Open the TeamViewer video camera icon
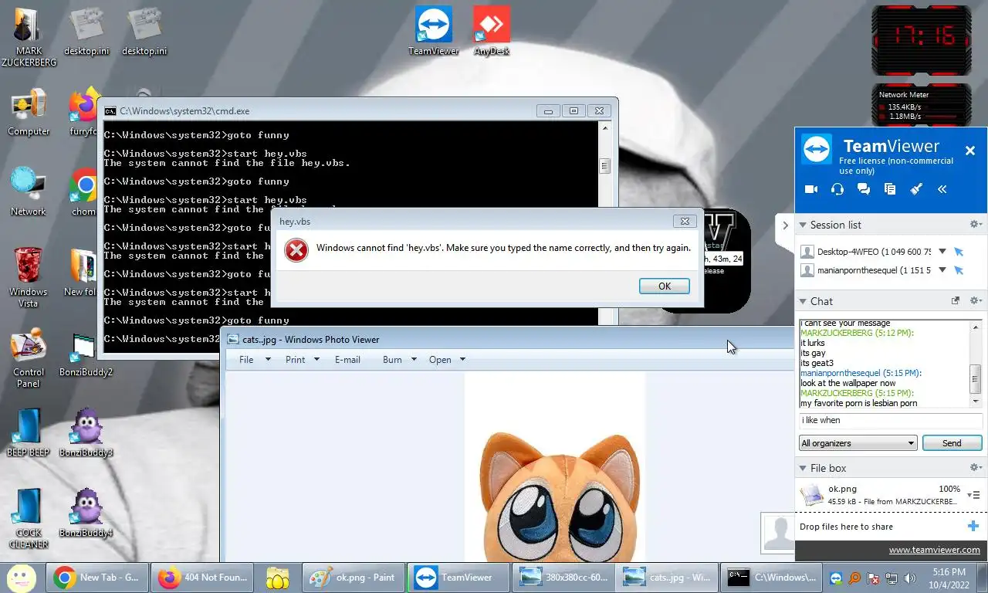The width and height of the screenshot is (988, 593). coord(811,189)
